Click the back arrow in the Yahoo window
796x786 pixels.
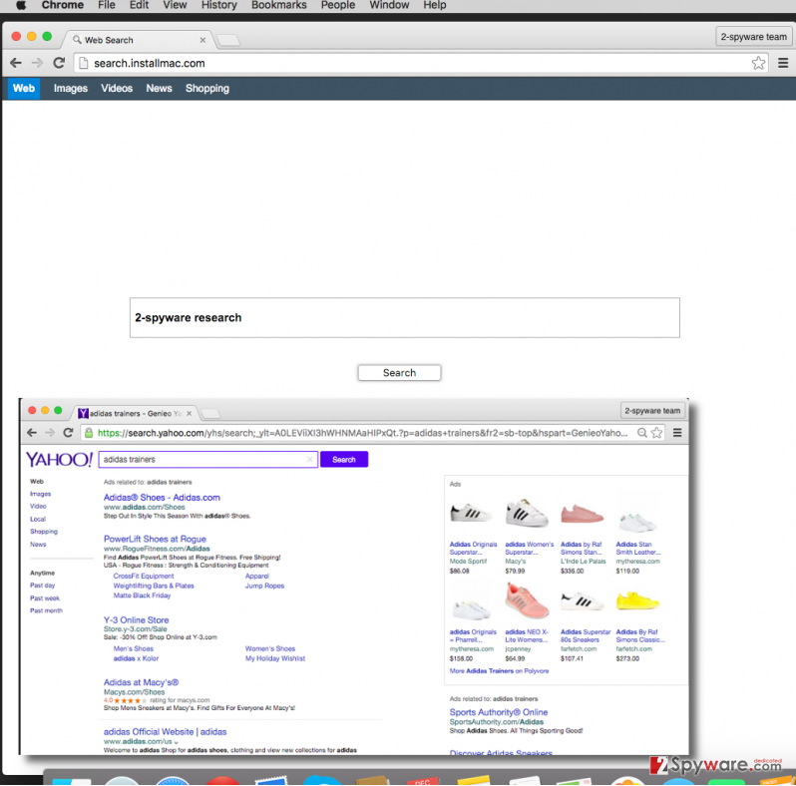coord(32,433)
